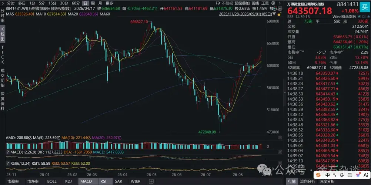The height and width of the screenshot is (185, 371).
Task: Click the MACD help question mark
Action: [7, 152]
